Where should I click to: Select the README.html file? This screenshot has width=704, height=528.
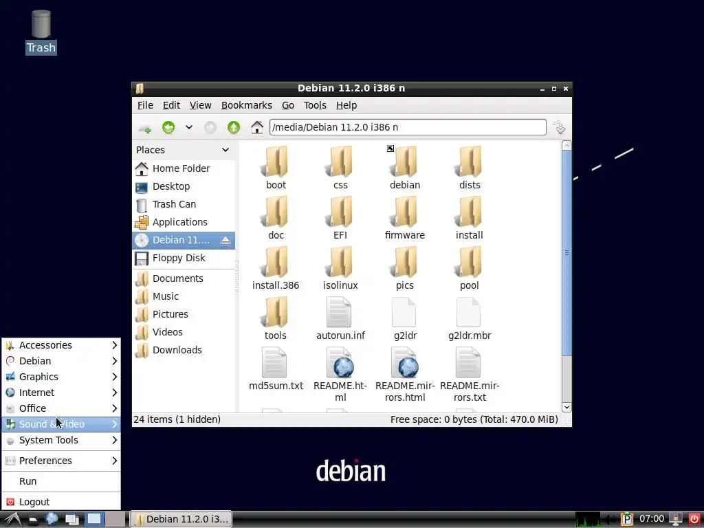(340, 375)
